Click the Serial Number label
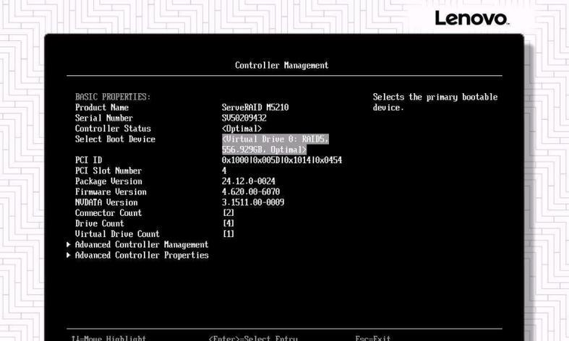Viewport: 569px width, 341px height. coord(104,118)
